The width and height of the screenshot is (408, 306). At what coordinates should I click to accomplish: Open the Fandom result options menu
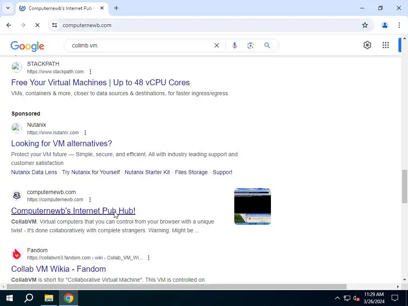(x=148, y=258)
